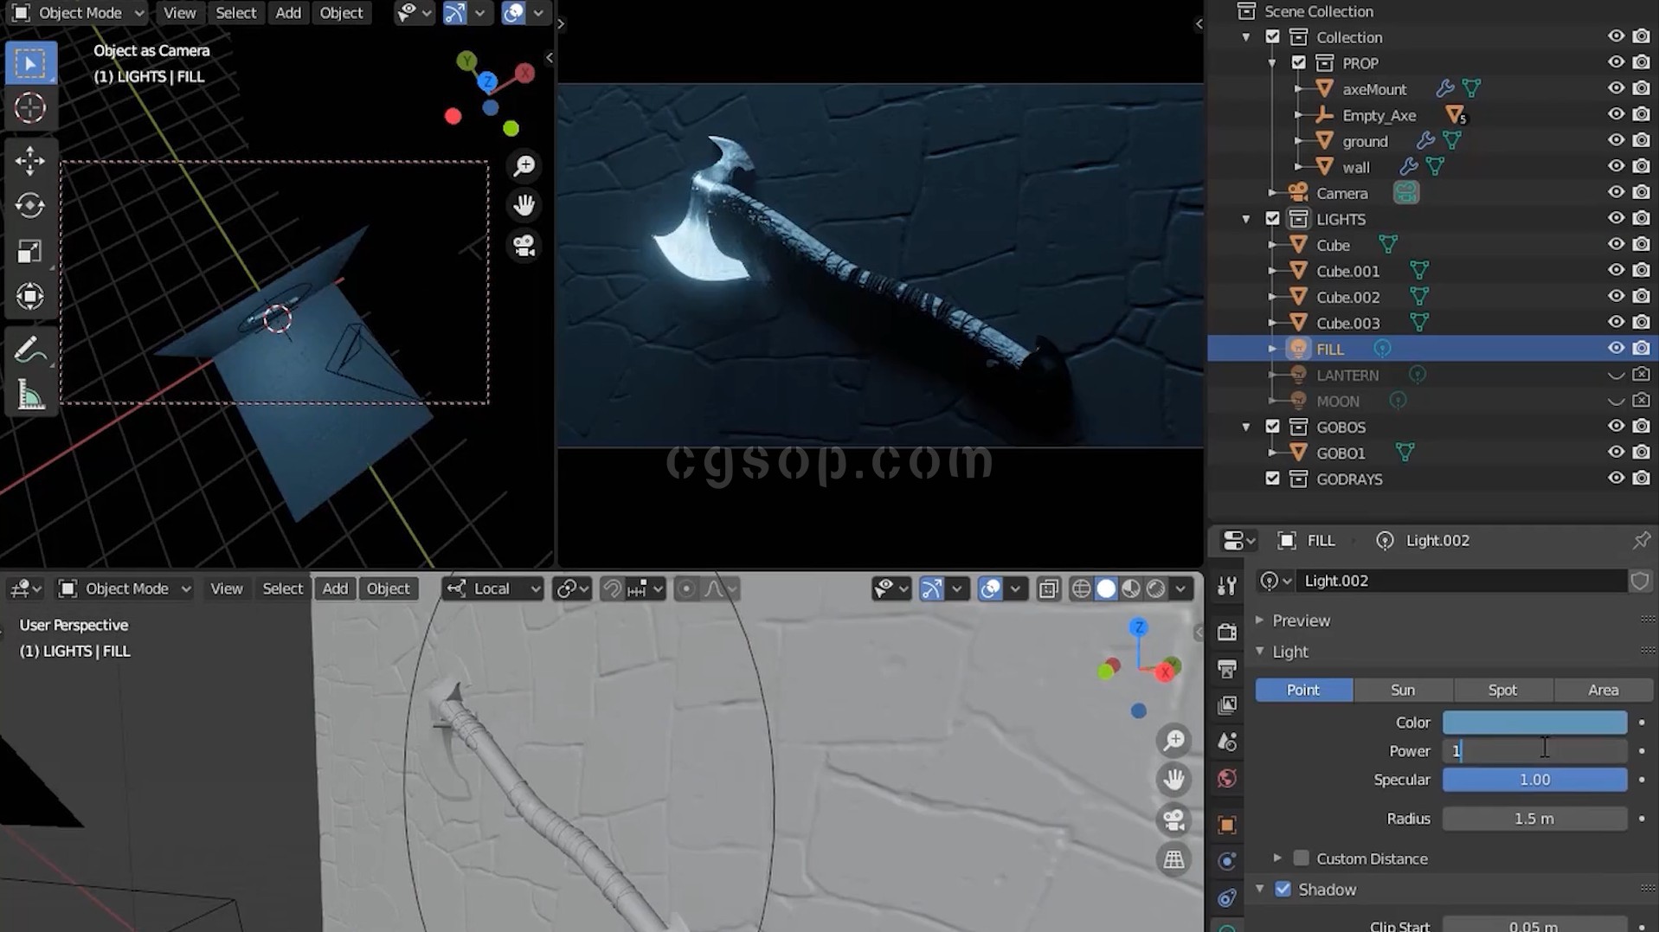The image size is (1659, 932).
Task: Open Local transform orientation dropdown
Action: tap(493, 589)
